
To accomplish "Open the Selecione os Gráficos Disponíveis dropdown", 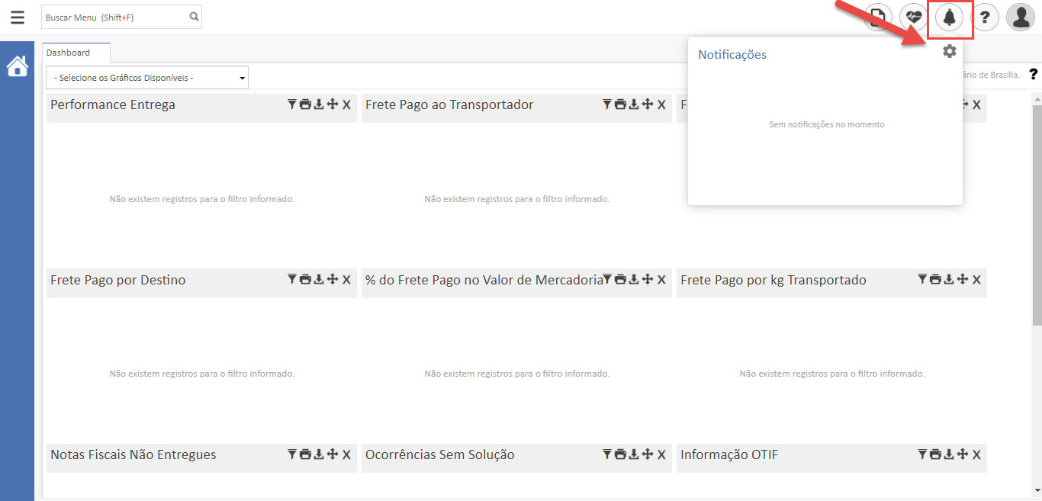I will point(146,77).
